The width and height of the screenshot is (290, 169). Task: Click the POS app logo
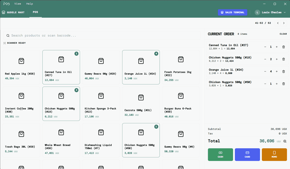[x=6, y=4]
